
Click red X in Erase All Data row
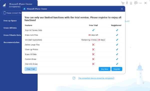tap(93, 54)
